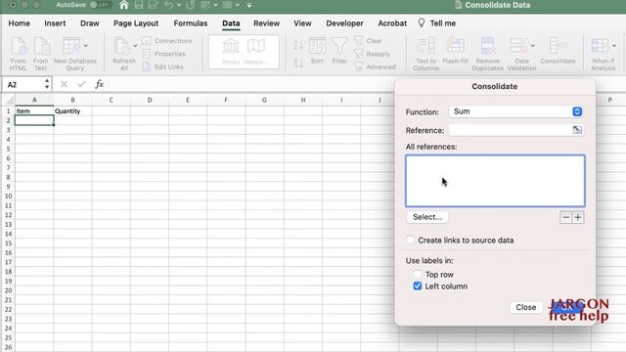Open the What-If Analysis tool
Screen dimensions: 626x352
point(604,54)
